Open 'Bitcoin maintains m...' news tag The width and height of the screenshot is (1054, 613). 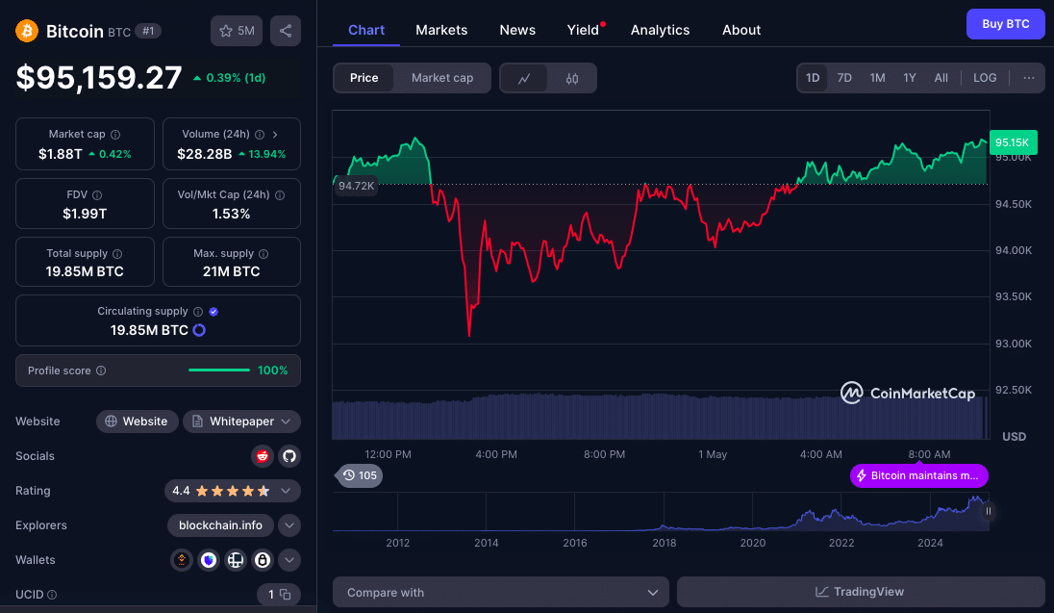(919, 475)
